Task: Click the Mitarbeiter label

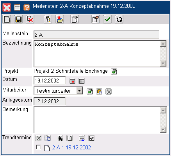Action: [x=14, y=90]
